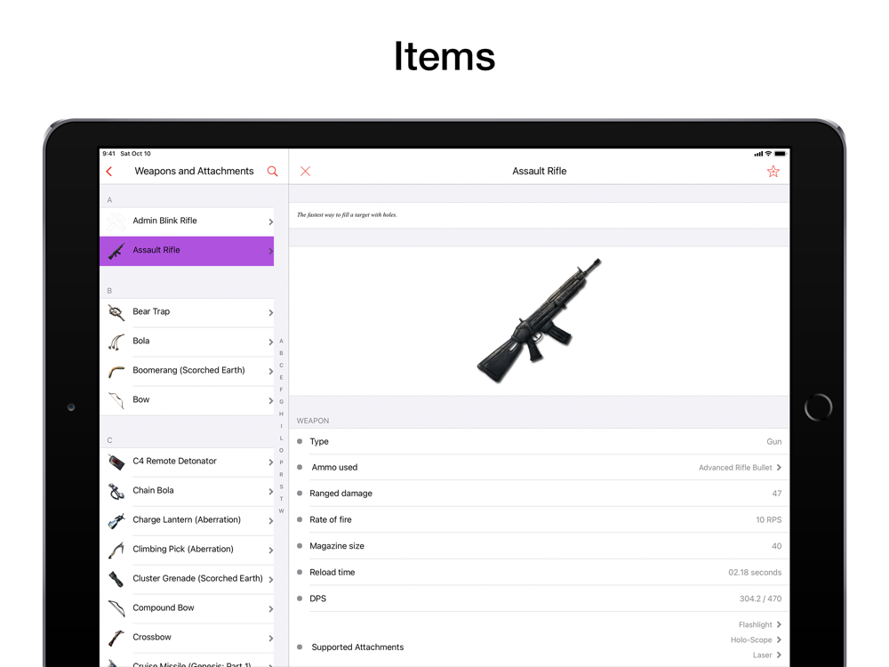Image resolution: width=889 pixels, height=667 pixels.
Task: Click the Assault Rifle list icon
Action: (116, 251)
